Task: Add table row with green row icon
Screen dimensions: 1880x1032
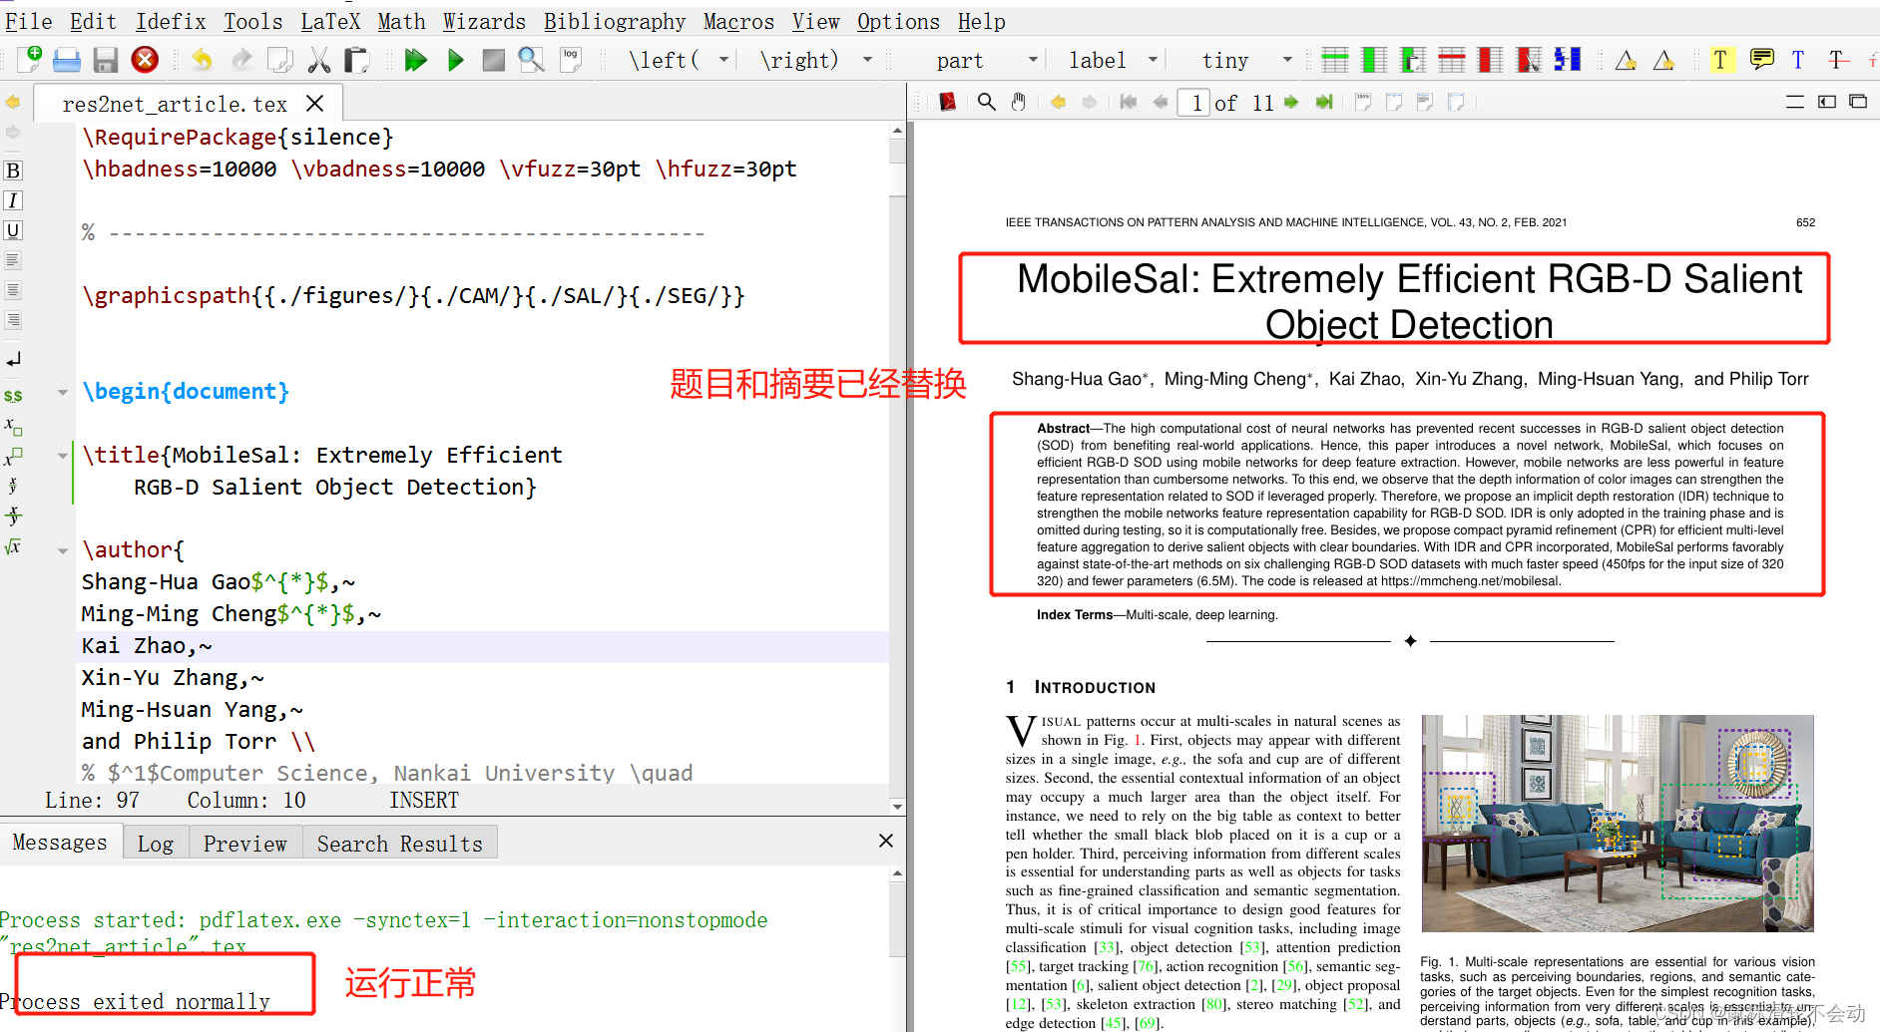Action: [x=1335, y=61]
